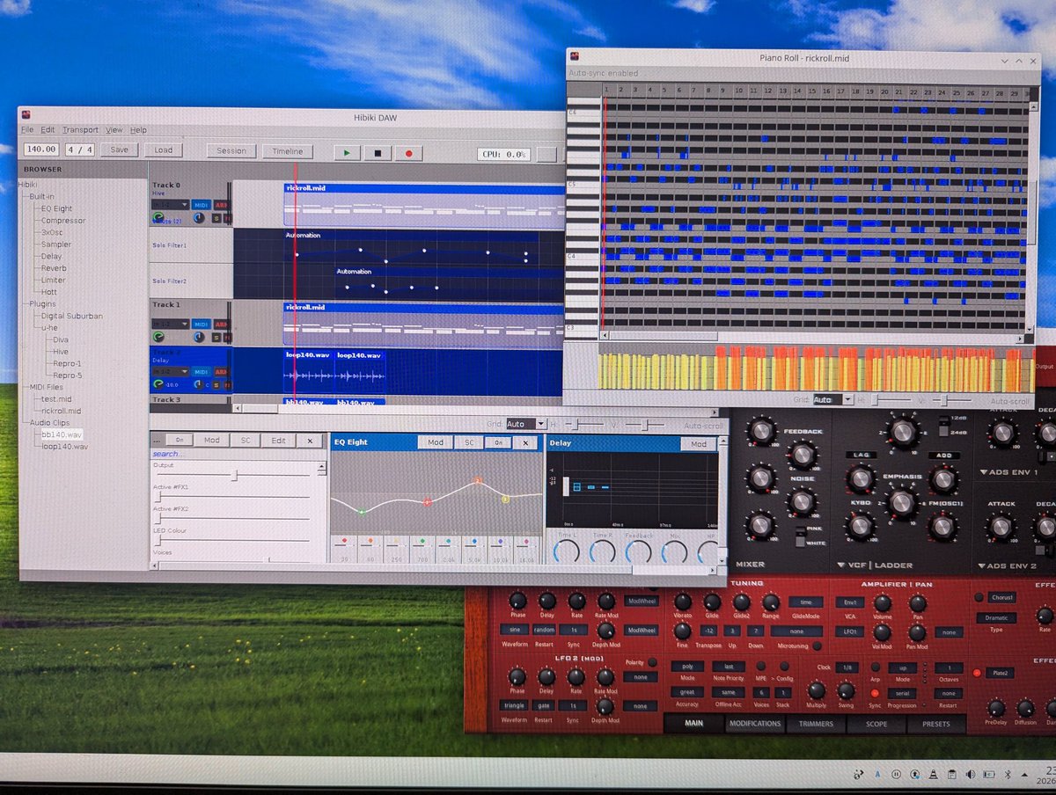Screen dimensions: 1056x795
Task: Click the Timeline view button
Action: tap(287, 151)
